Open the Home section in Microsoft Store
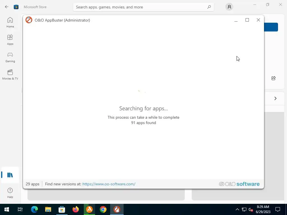The height and width of the screenshot is (215, 287). click(10, 22)
